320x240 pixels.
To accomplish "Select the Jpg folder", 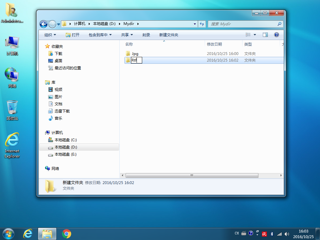I will point(135,54).
